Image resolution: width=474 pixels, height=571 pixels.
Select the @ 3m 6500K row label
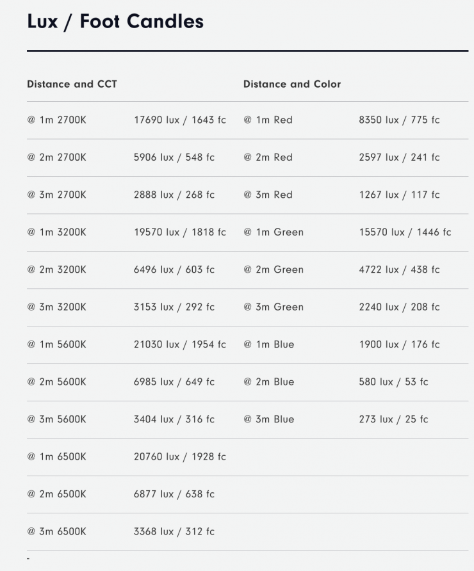point(56,531)
